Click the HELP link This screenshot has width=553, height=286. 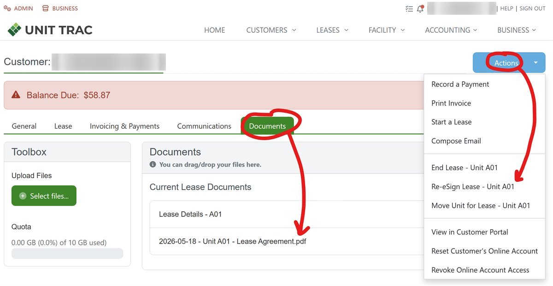click(x=506, y=8)
